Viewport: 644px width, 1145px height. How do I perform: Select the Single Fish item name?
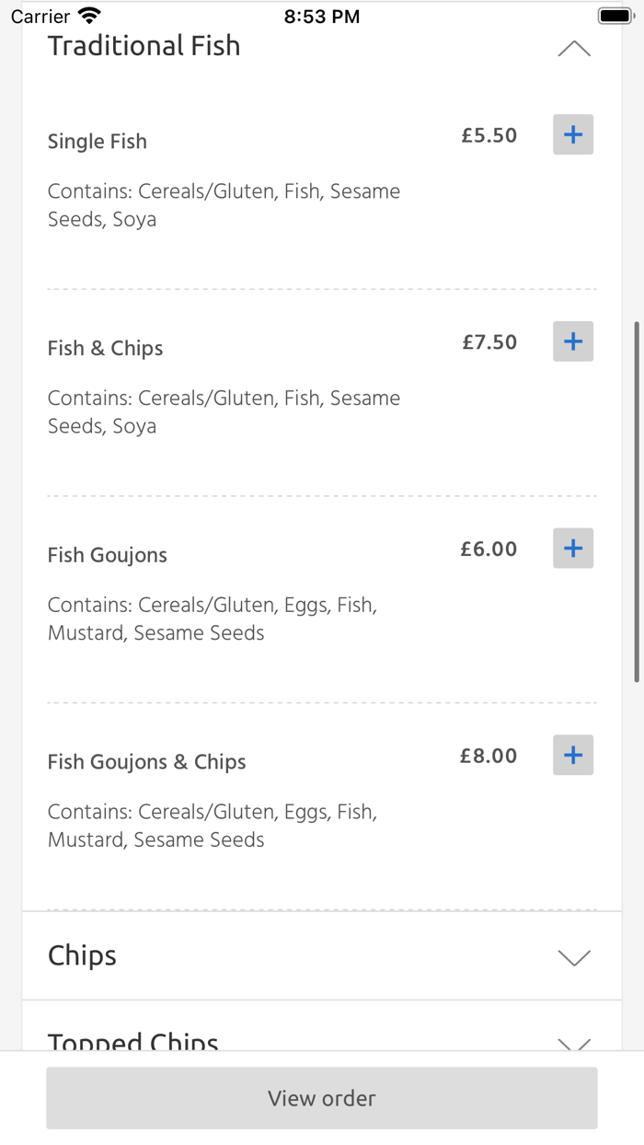click(98, 142)
